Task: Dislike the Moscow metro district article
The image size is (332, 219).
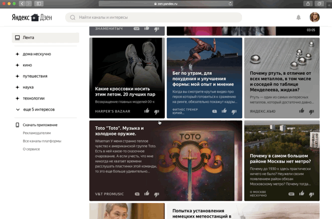Action: [311, 195]
